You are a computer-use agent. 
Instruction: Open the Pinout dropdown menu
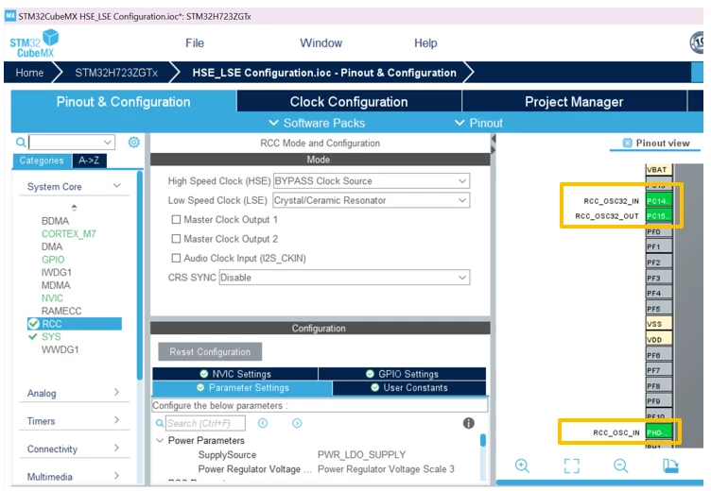coord(480,123)
